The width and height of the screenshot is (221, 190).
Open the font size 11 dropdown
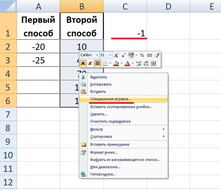[111, 55]
